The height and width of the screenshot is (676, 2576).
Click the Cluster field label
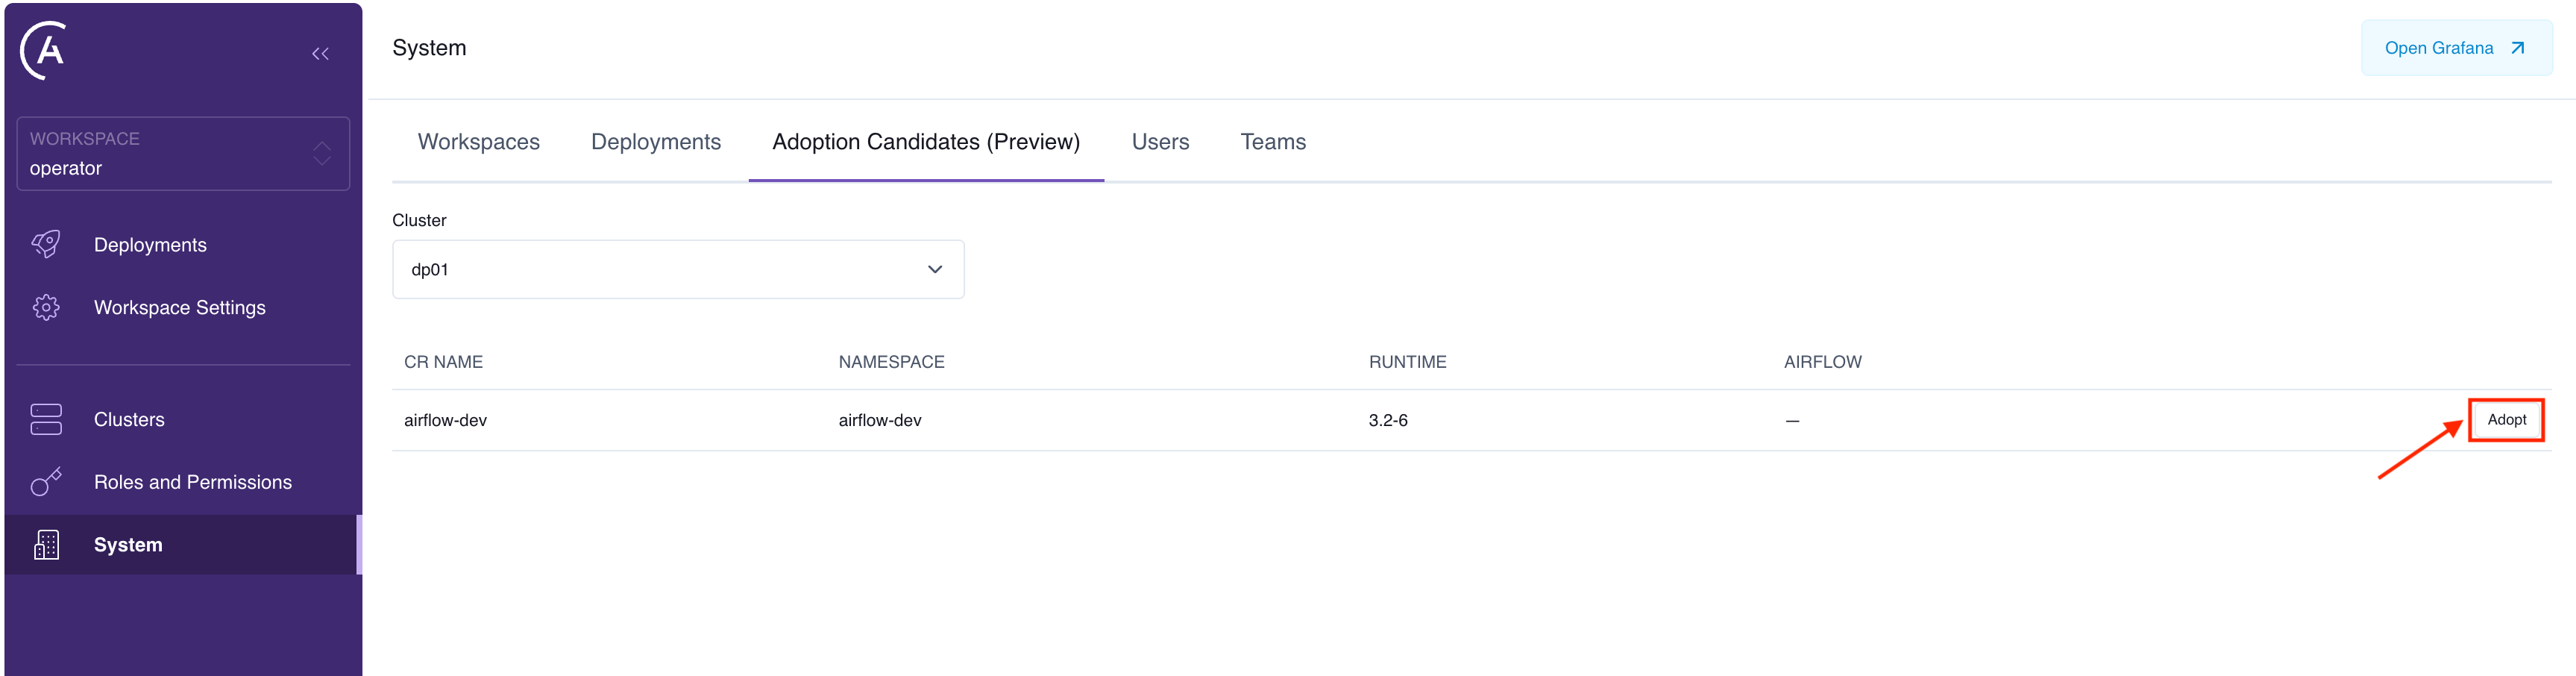pyautogui.click(x=419, y=220)
